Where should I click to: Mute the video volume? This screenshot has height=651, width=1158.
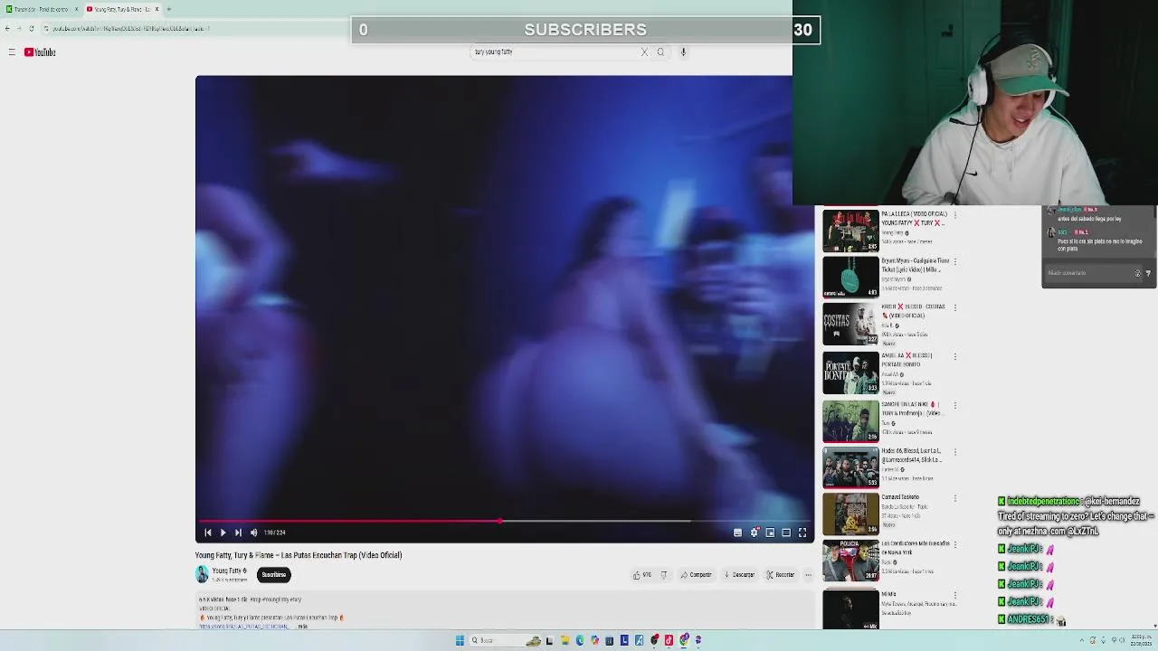pyautogui.click(x=253, y=533)
